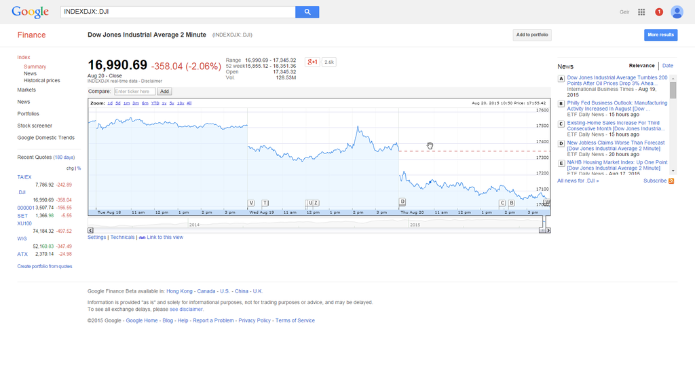Image resolution: width=695 pixels, height=391 pixels.
Task: Click the news panel scrollbar thumb
Action: [x=673, y=90]
